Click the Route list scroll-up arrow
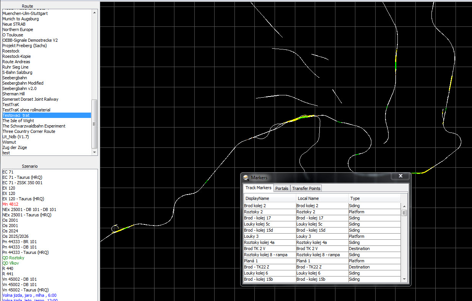Viewport: 472px width, 301px height. [x=94, y=13]
